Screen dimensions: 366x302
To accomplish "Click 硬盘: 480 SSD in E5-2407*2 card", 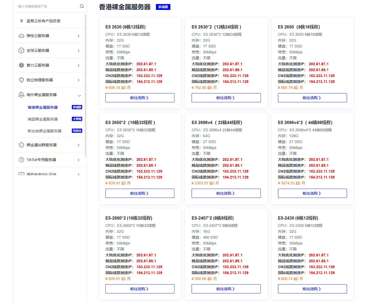I will (205, 237).
